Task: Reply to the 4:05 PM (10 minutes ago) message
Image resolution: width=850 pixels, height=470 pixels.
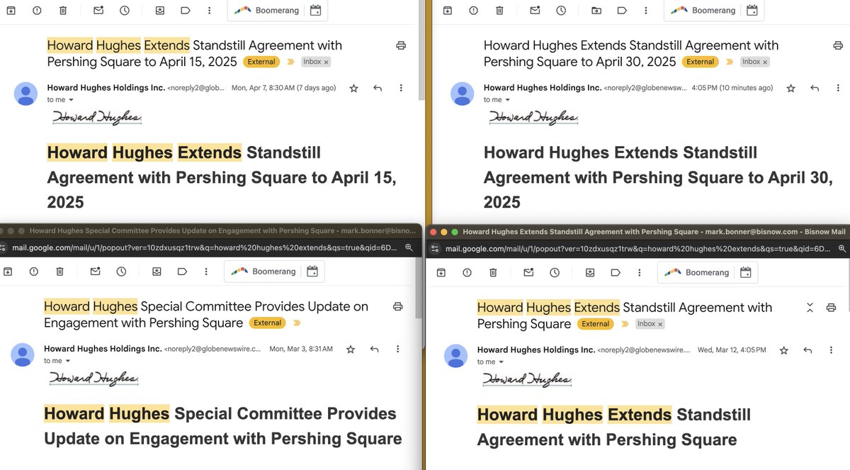Action: (x=814, y=88)
